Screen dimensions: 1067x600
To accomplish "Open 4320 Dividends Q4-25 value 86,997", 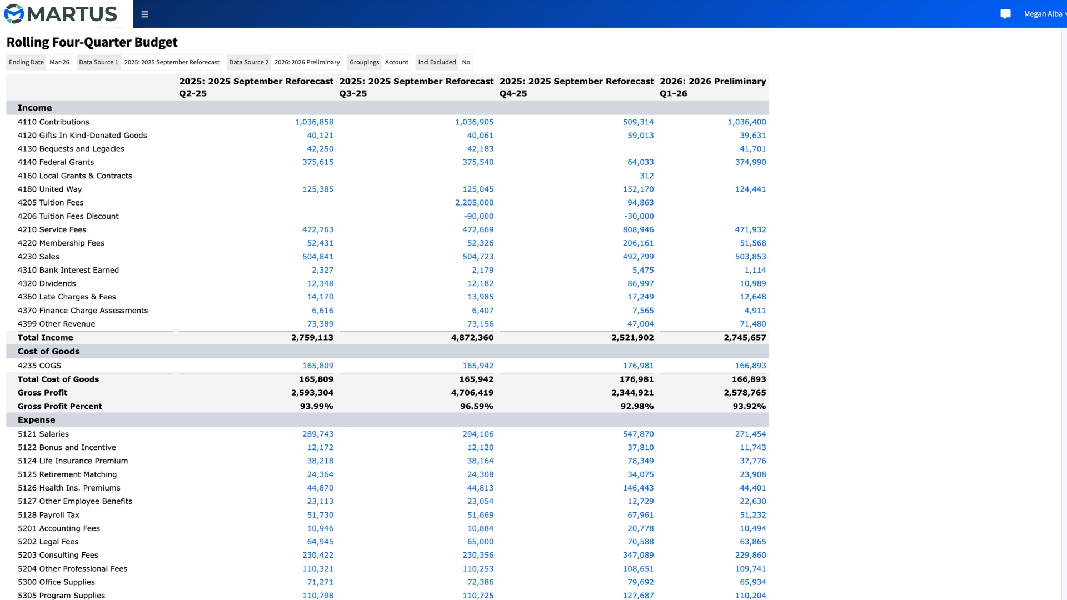I will [640, 283].
